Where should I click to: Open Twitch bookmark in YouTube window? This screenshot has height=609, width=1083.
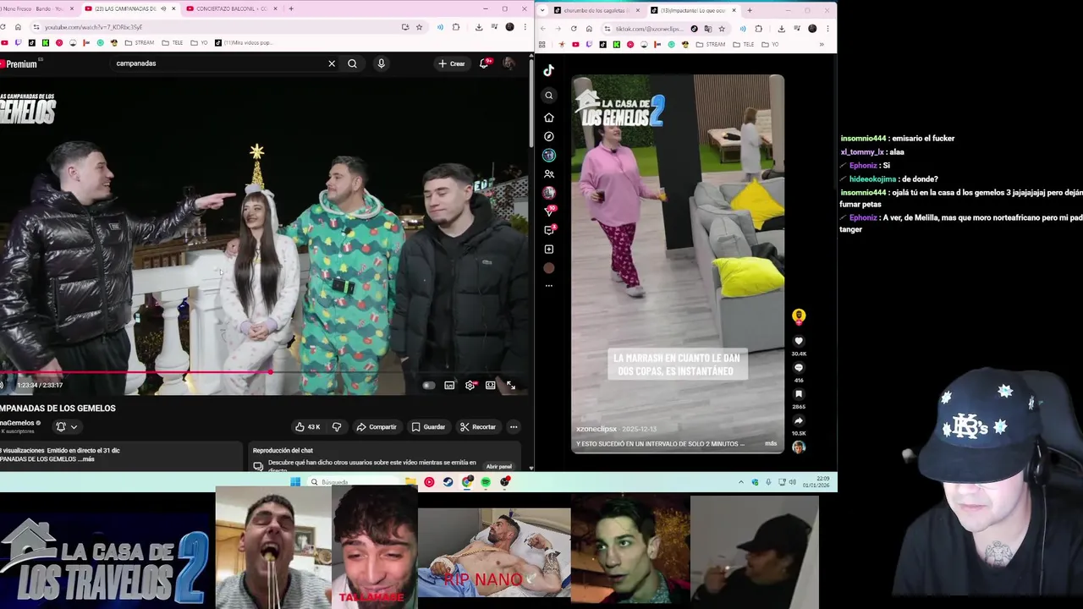[19, 42]
